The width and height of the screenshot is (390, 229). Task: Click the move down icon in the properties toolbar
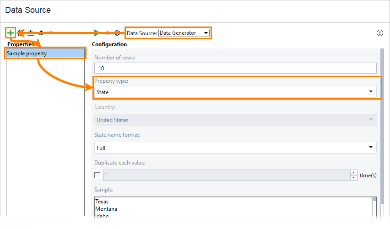click(x=31, y=33)
